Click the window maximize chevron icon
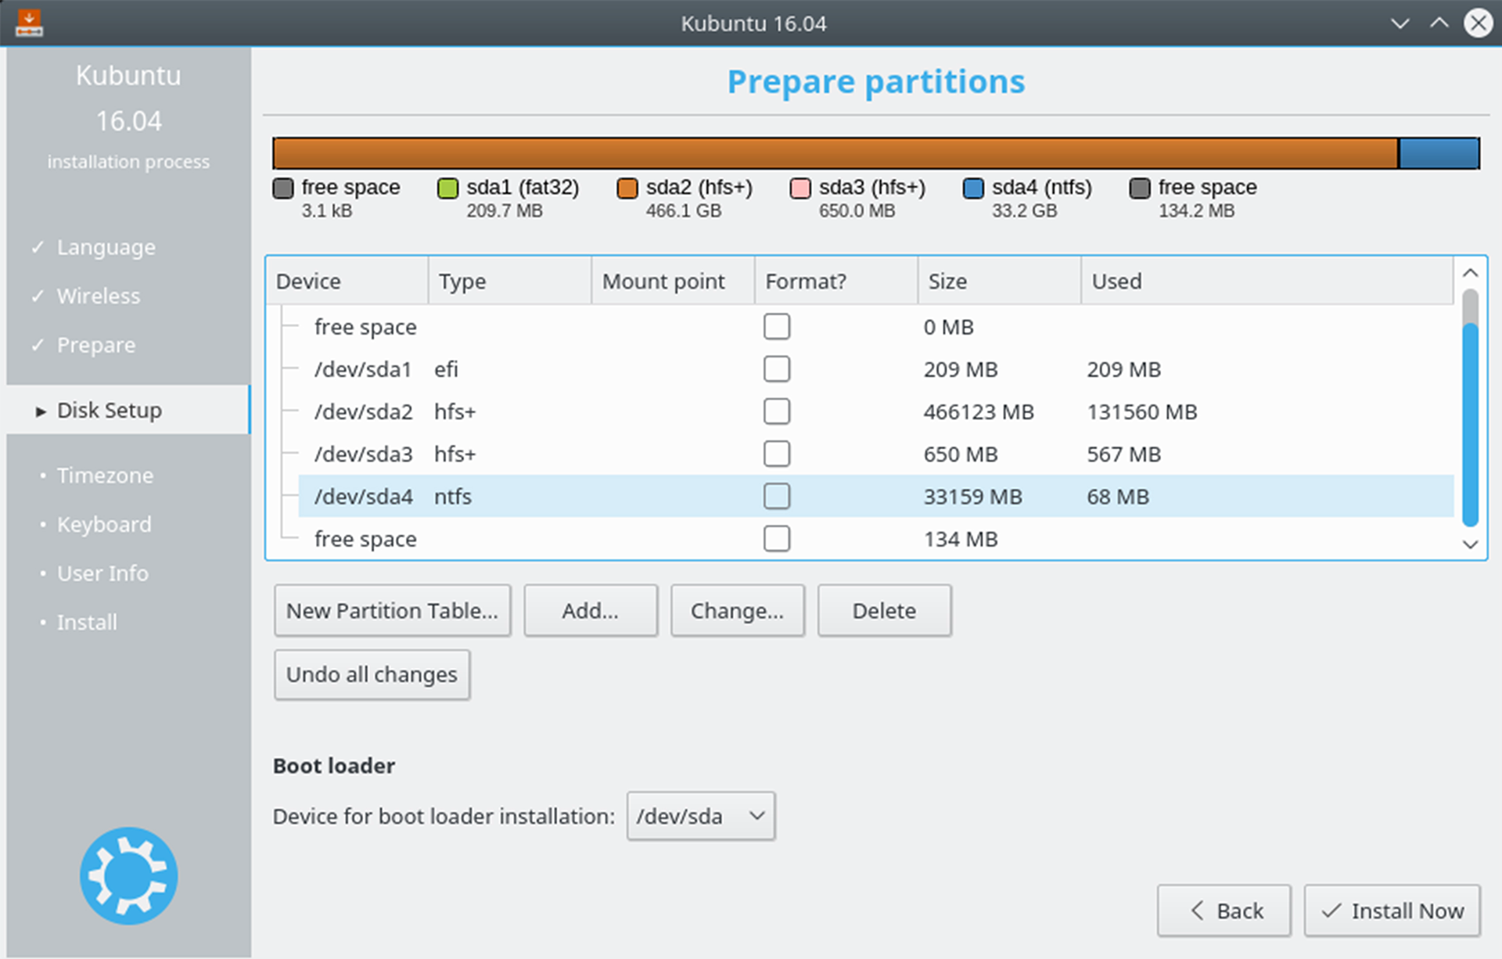This screenshot has height=959, width=1502. pos(1439,23)
